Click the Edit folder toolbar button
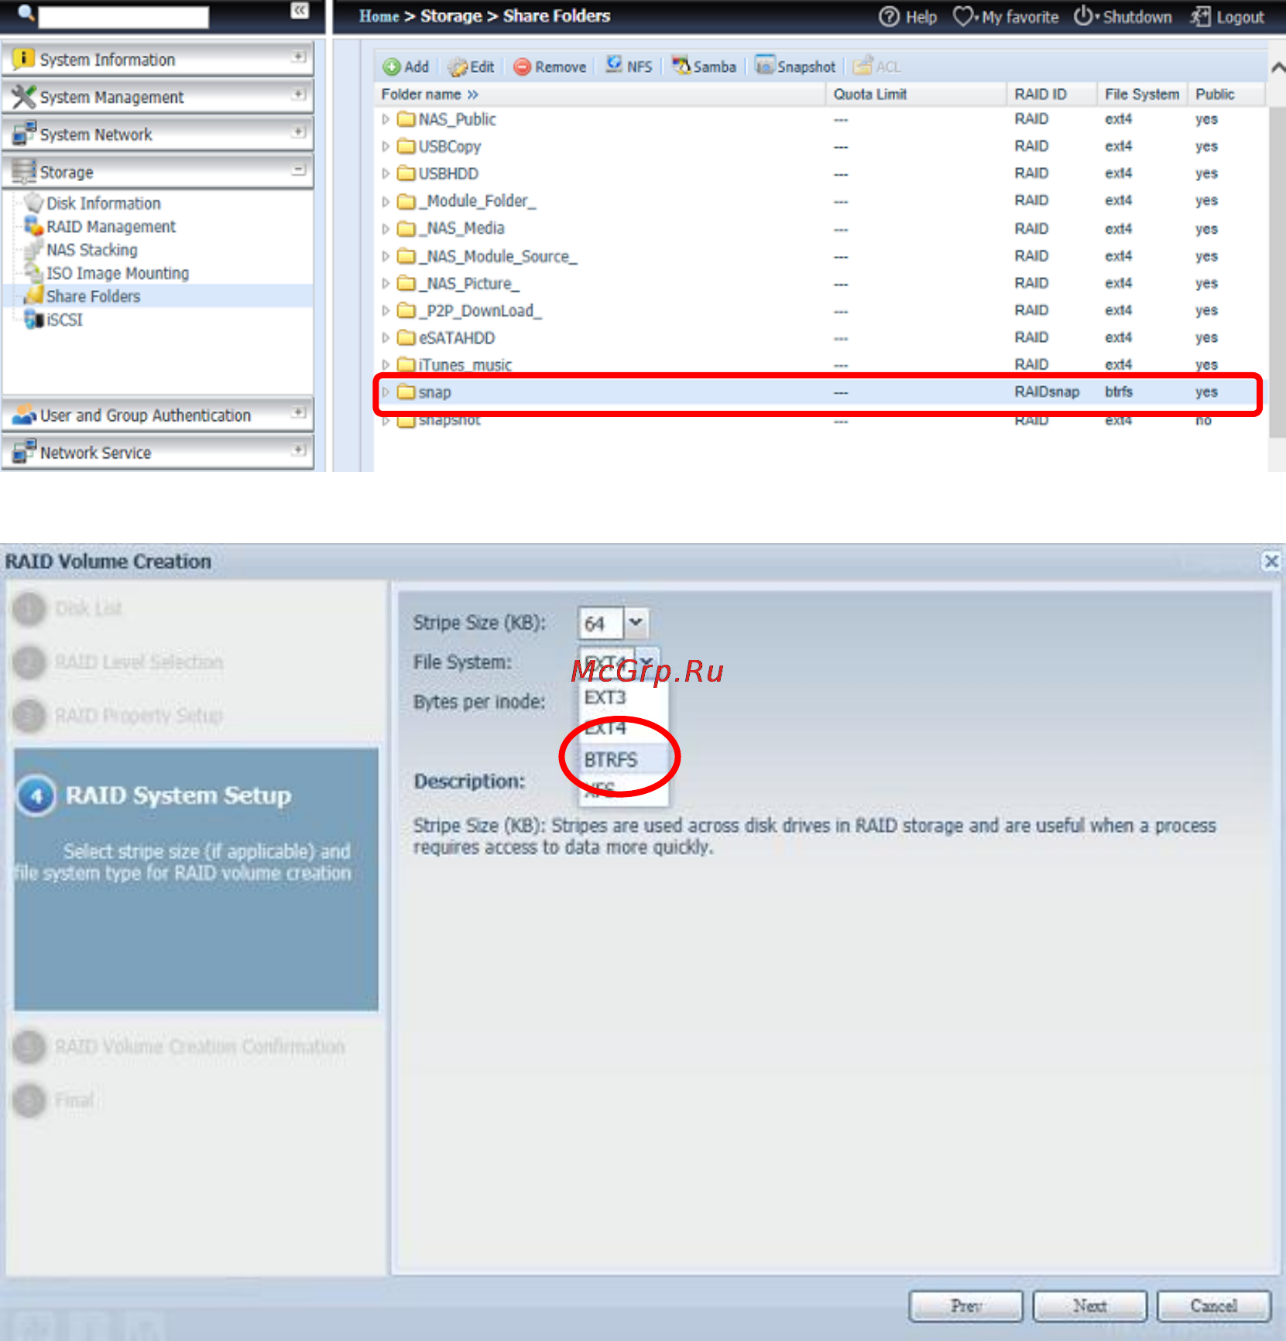Image resolution: width=1286 pixels, height=1341 pixels. (471, 67)
